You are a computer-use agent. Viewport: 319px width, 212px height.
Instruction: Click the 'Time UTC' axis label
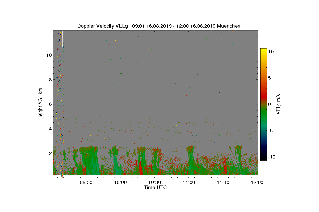tap(156, 187)
